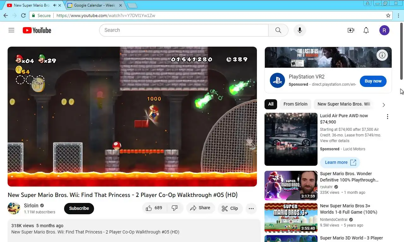Viewport: 404px width, 242px height.
Task: Show more filter chips with the right arrow
Action: 384,105
